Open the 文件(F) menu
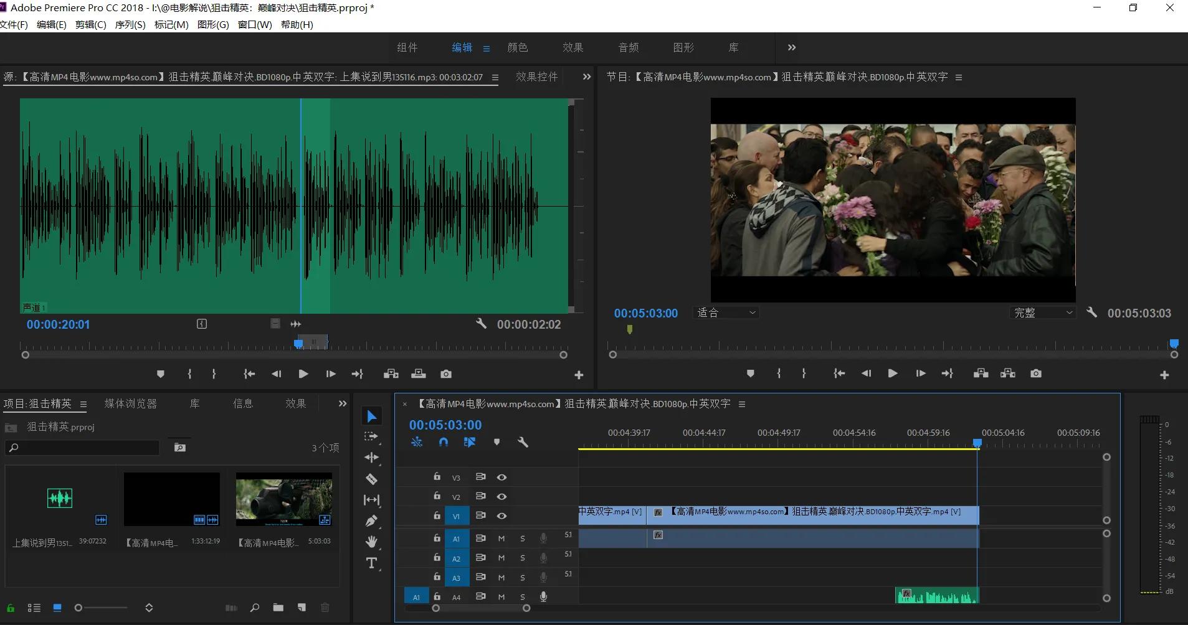Image resolution: width=1188 pixels, height=625 pixels. point(14,25)
